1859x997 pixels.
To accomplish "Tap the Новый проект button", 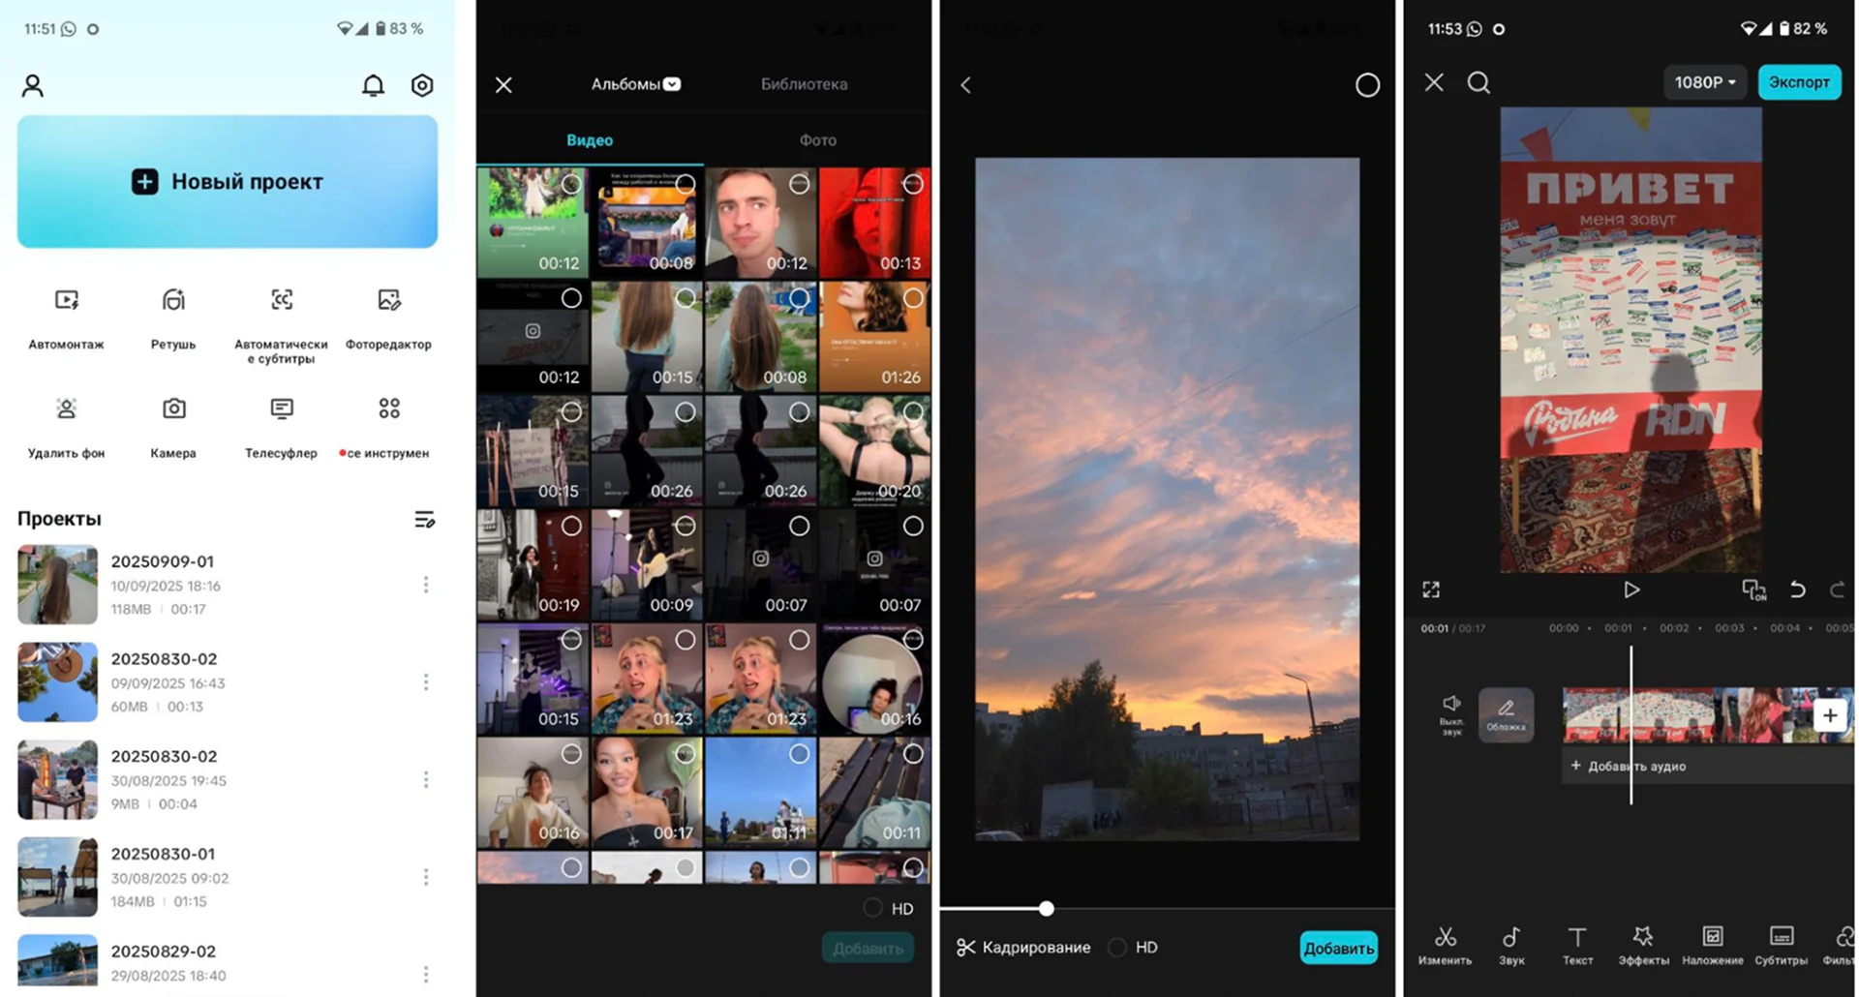I will [228, 182].
